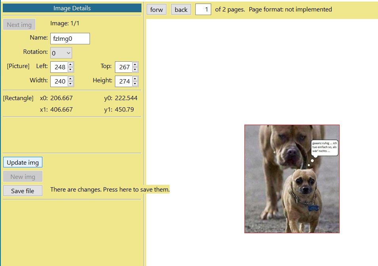Image resolution: width=378 pixels, height=266 pixels.
Task: Click the Next img button
Action: [x=19, y=24]
